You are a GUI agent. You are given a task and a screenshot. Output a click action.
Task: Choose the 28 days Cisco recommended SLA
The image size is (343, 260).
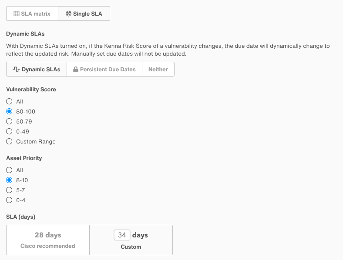(48, 240)
